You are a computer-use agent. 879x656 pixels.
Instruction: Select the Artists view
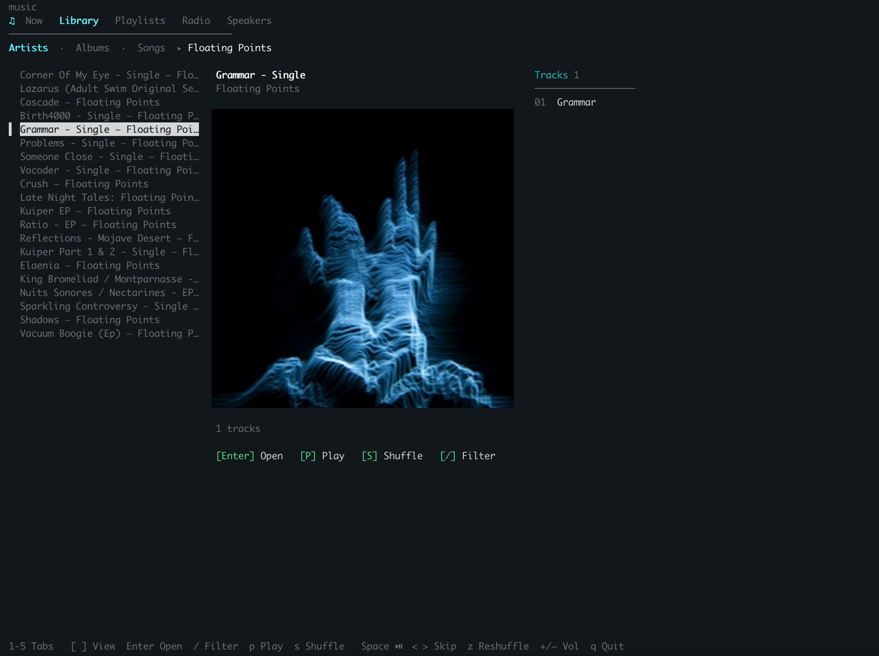tap(29, 48)
